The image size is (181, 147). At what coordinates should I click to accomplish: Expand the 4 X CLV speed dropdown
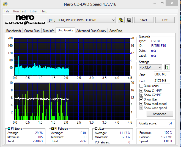click(x=150, y=67)
